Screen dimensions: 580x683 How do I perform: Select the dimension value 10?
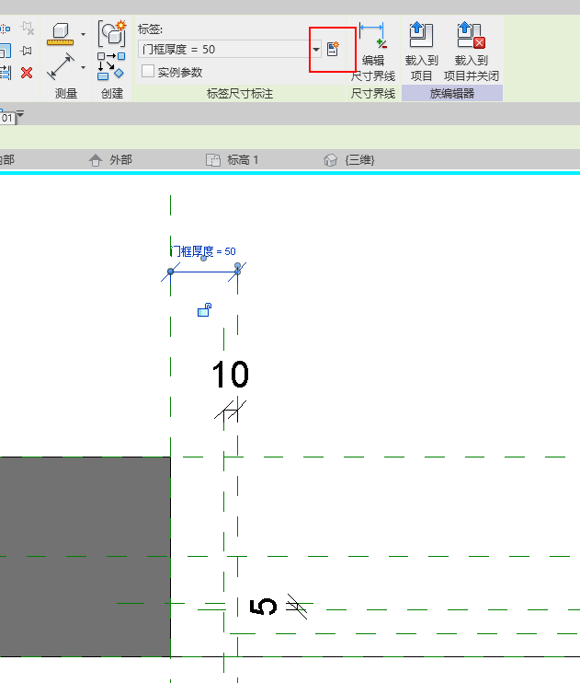pos(230,374)
